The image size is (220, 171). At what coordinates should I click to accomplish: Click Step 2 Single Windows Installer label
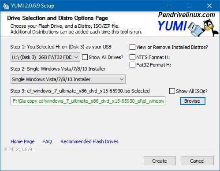click(58, 69)
